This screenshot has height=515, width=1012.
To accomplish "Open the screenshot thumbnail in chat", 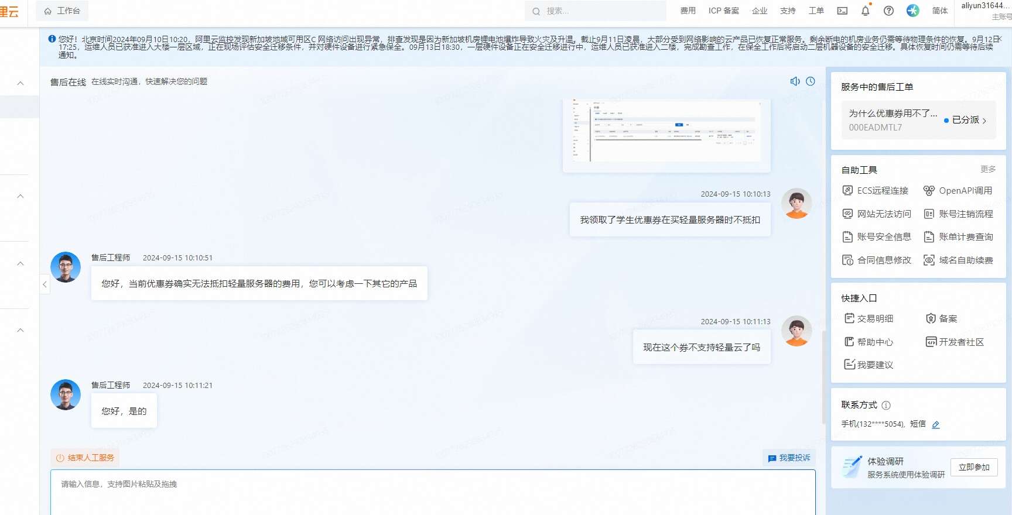I will coord(666,133).
